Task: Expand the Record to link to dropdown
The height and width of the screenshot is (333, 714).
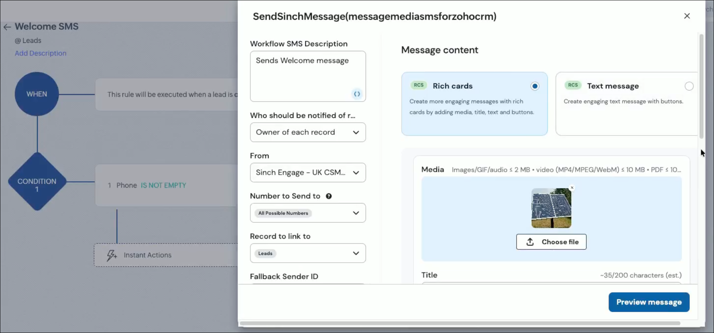Action: (x=308, y=253)
